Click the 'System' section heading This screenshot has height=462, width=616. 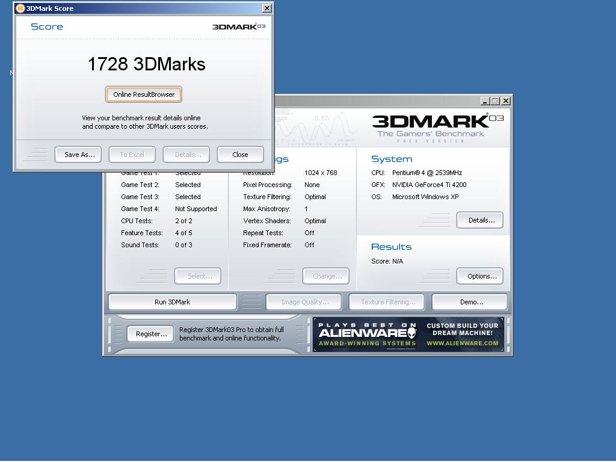392,159
